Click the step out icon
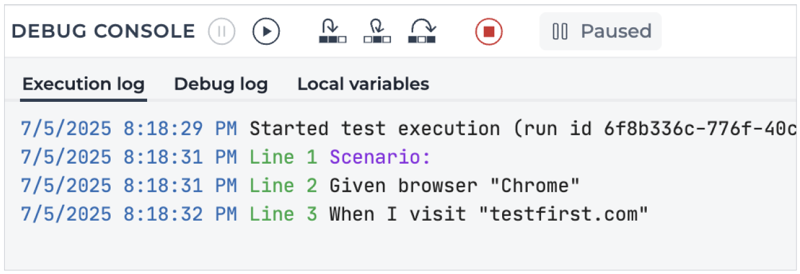This screenshot has width=800, height=274. [377, 31]
